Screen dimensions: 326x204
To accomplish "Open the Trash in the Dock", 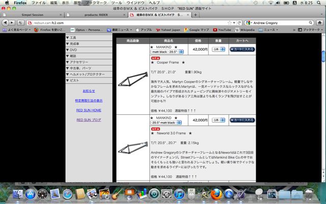I will pyautogui.click(x=309, y=194).
